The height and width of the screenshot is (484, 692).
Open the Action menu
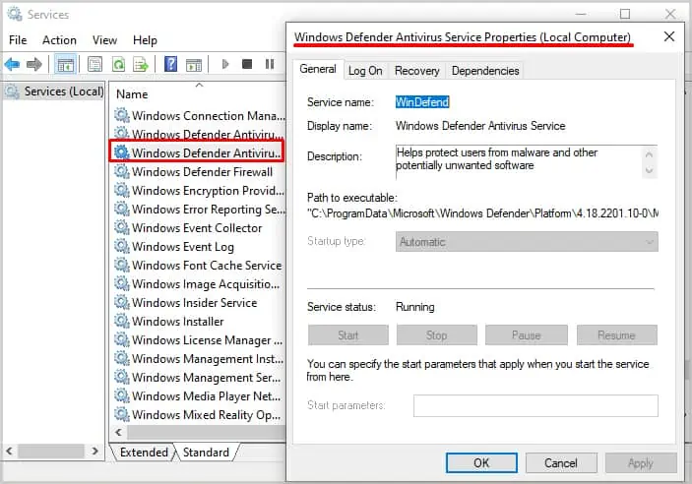(x=59, y=40)
